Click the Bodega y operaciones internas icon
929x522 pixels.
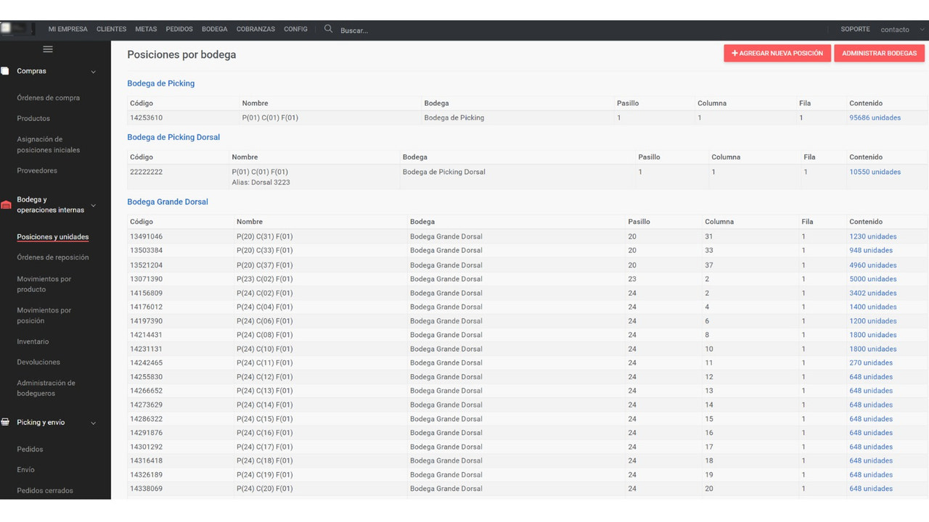click(5, 205)
